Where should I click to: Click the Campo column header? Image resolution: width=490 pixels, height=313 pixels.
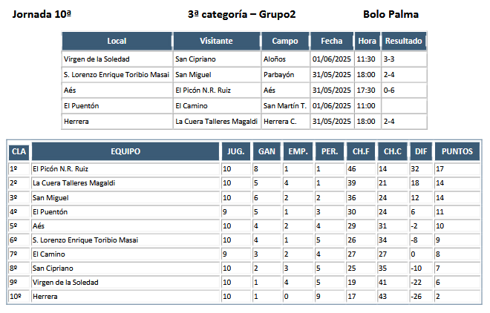point(285,41)
